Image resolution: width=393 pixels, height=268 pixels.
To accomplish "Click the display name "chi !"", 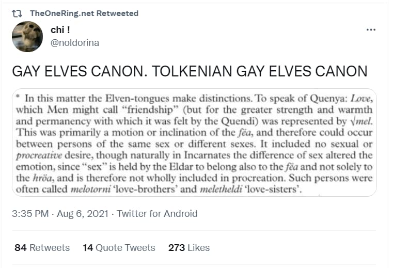I will coord(60,30).
